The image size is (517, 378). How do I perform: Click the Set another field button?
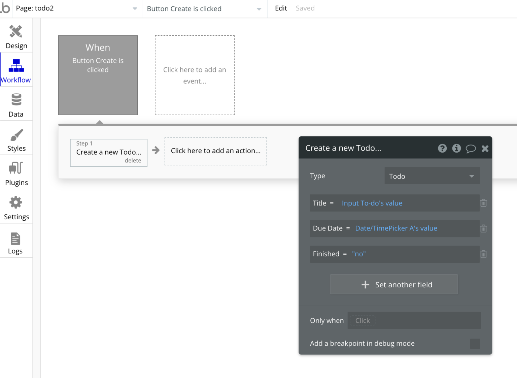393,285
